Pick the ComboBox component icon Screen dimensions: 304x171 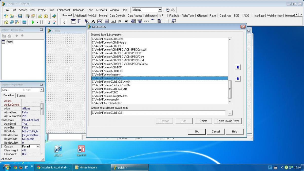140,21
